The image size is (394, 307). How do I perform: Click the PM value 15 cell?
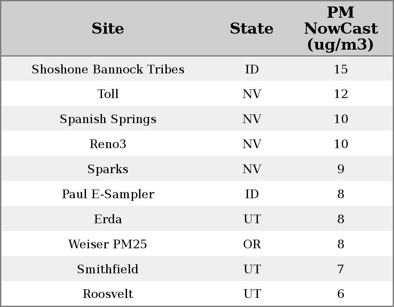coord(340,70)
